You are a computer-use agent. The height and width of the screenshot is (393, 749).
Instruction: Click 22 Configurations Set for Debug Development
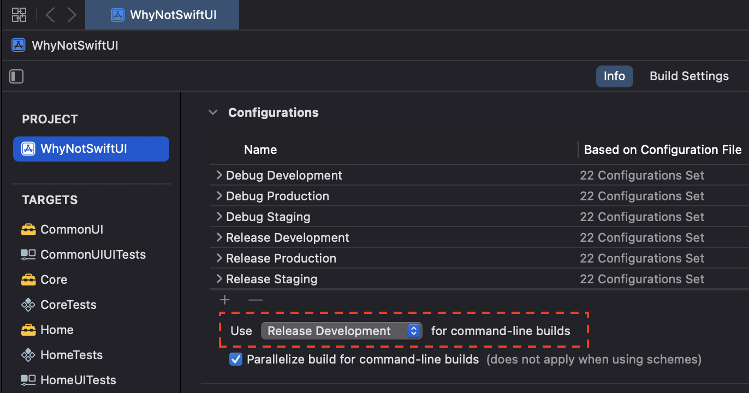point(642,175)
